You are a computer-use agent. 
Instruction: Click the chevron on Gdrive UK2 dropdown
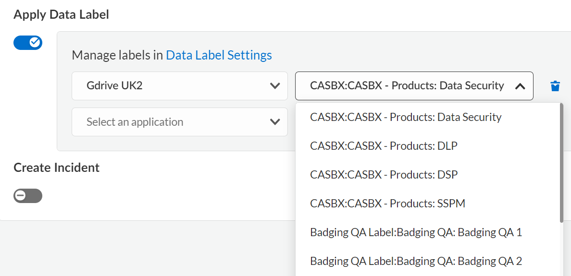[275, 86]
